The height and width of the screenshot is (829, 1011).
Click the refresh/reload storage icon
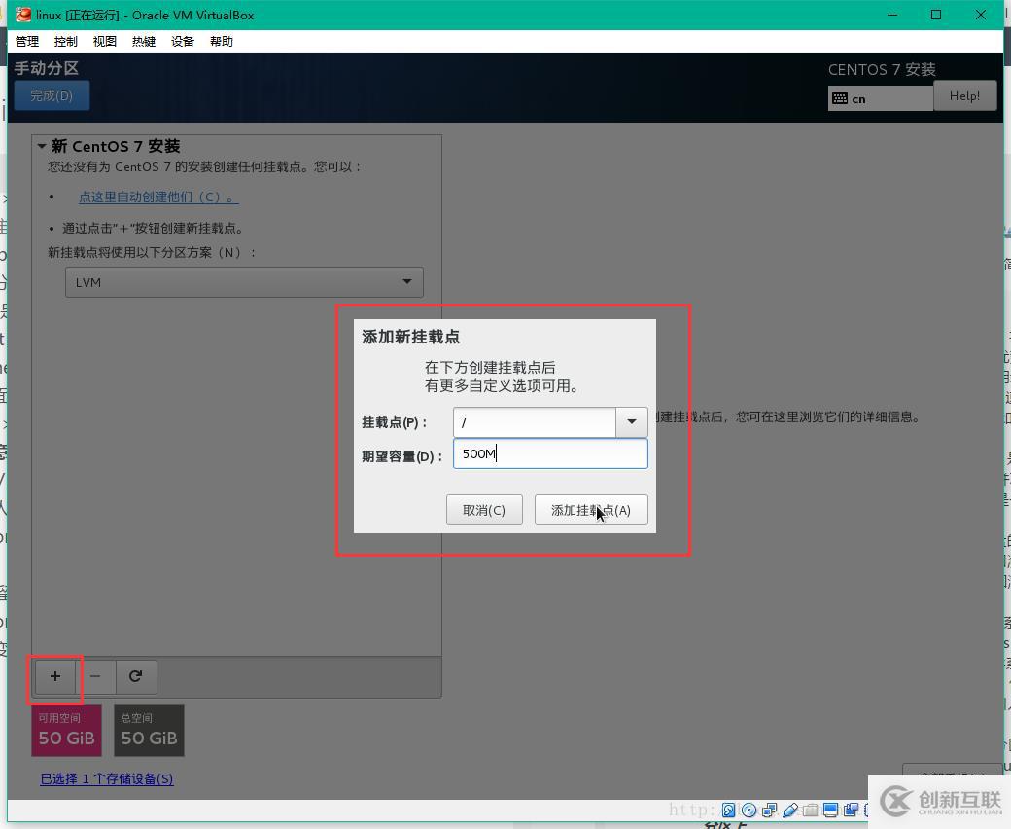[135, 676]
